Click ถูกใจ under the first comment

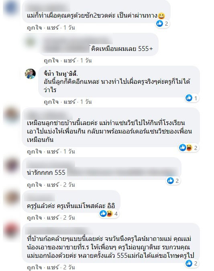(34, 28)
